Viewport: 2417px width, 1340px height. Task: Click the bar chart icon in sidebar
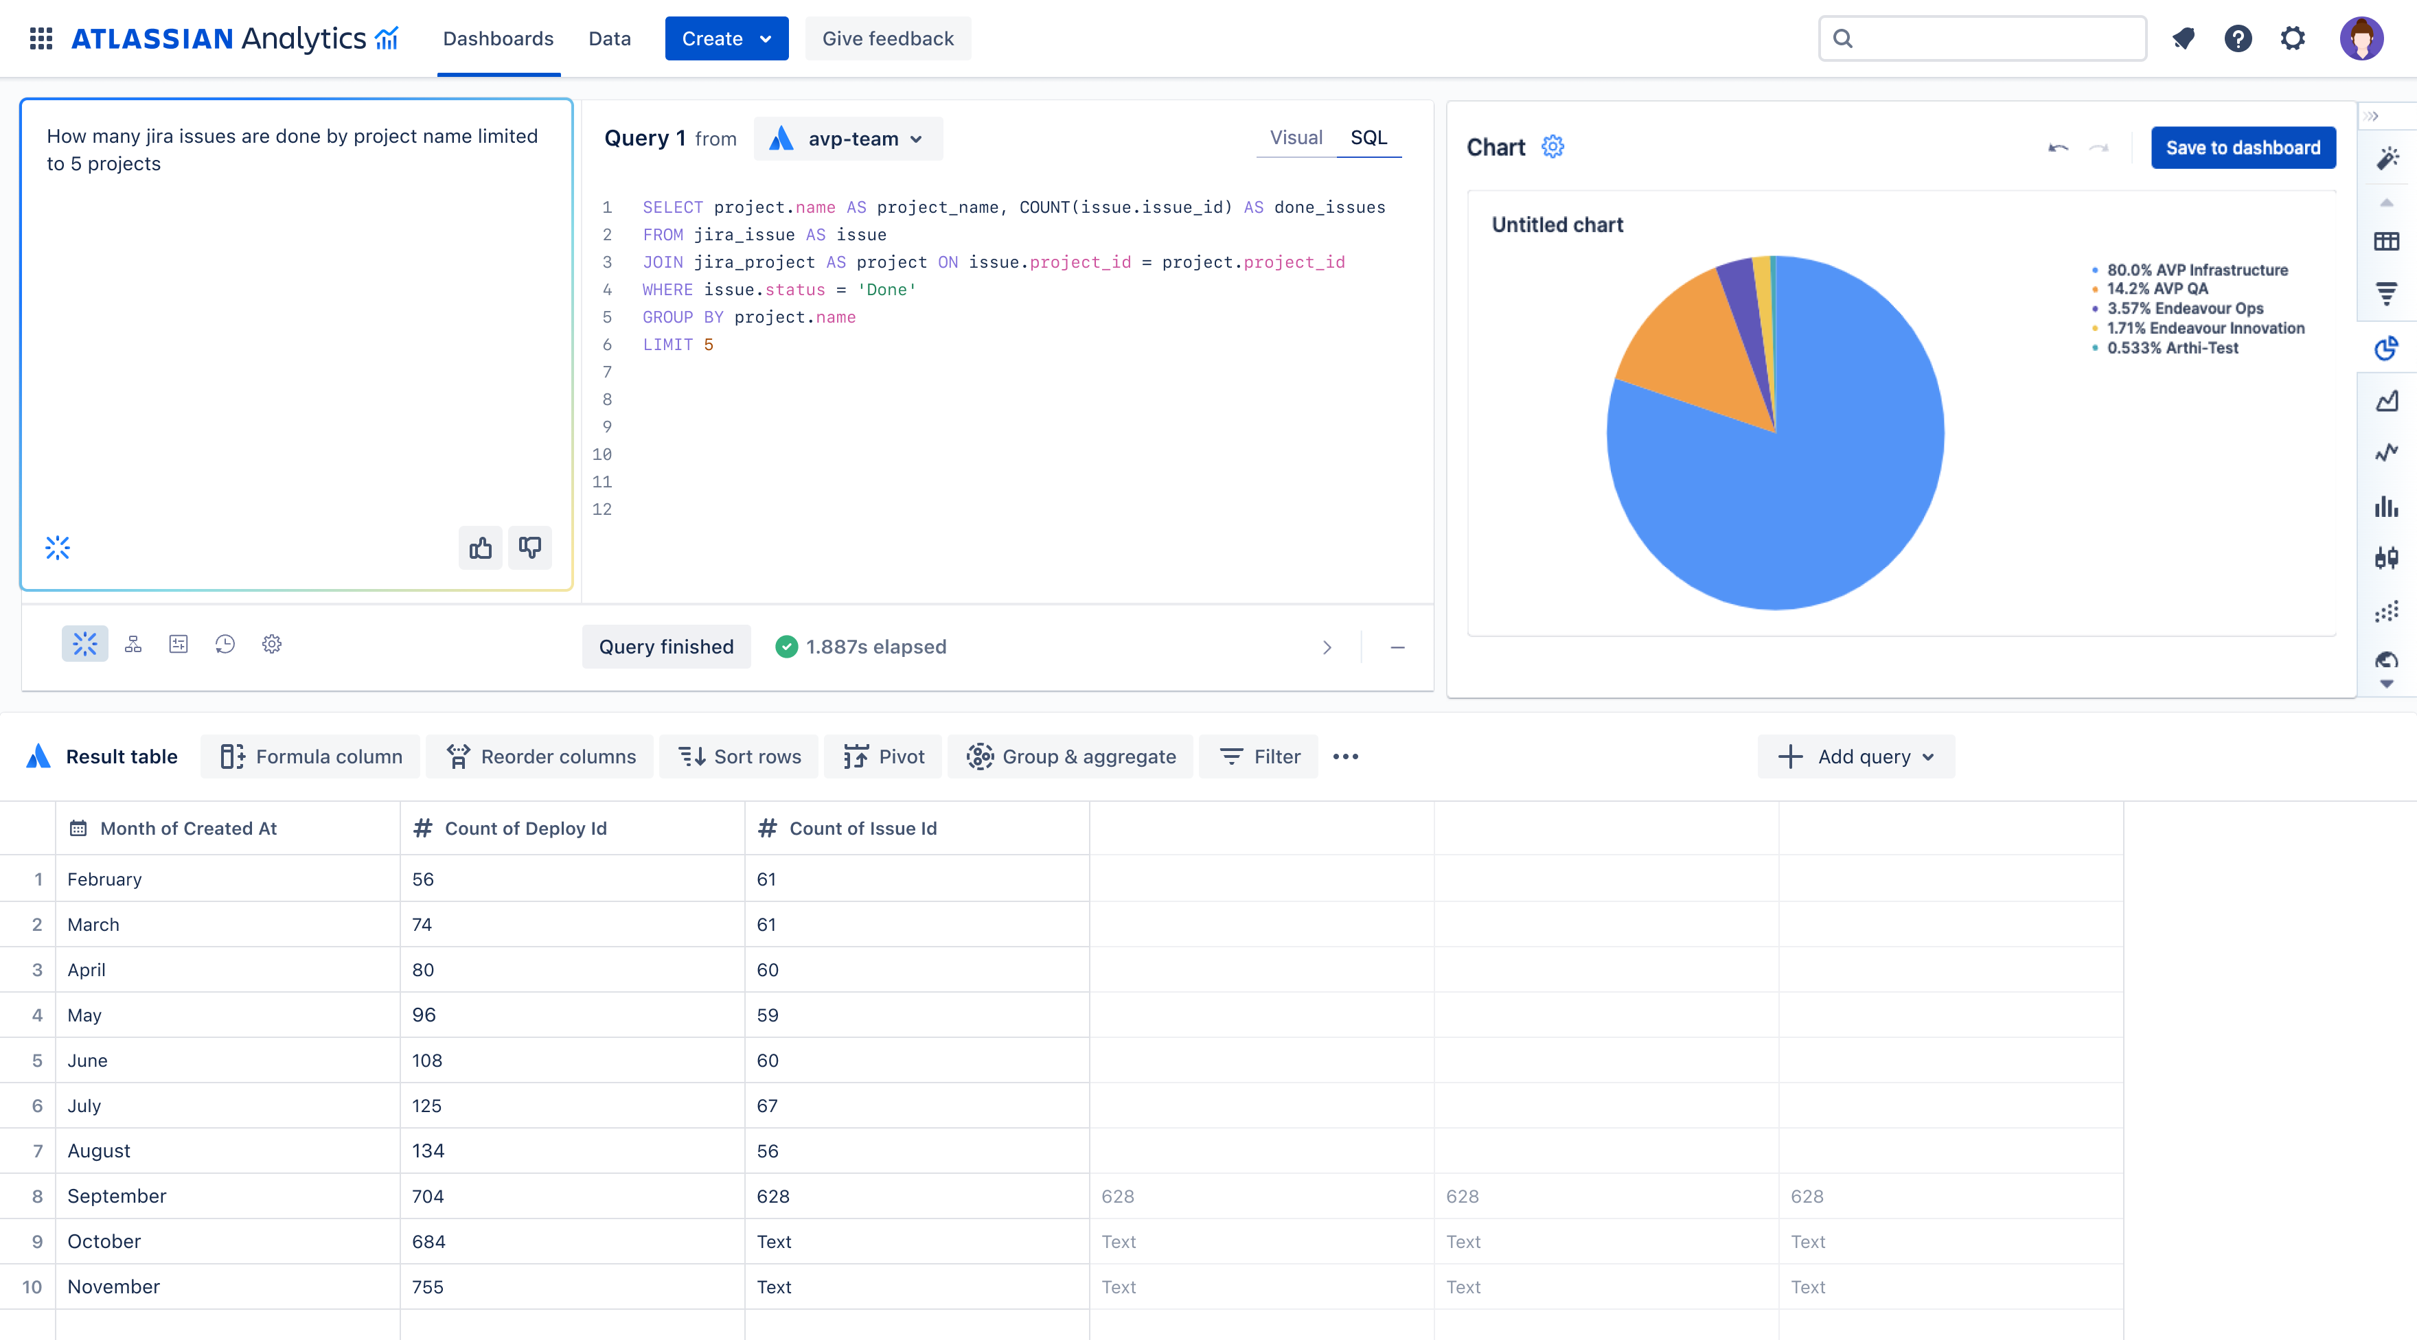pyautogui.click(x=2387, y=505)
